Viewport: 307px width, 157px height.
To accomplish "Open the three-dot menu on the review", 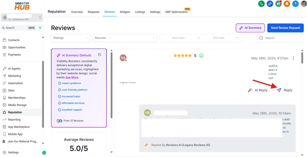I will click(293, 58).
